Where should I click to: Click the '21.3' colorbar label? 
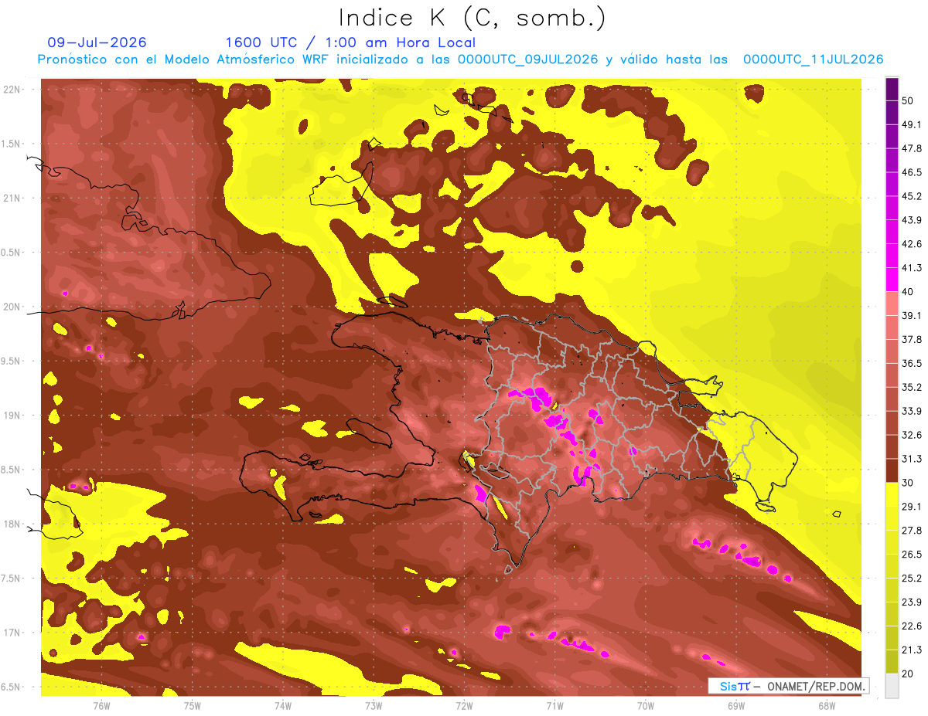coord(912,650)
